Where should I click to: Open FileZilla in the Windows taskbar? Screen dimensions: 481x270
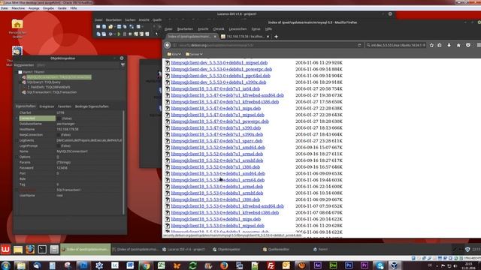pyautogui.click(x=271, y=265)
